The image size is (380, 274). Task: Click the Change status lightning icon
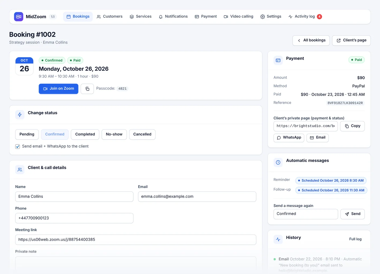(x=20, y=115)
